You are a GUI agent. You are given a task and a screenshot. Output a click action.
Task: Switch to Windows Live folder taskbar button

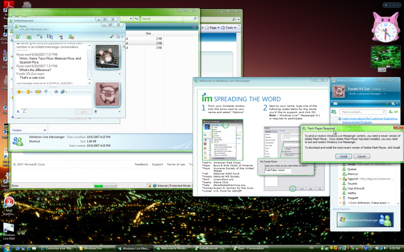pyautogui.click(x=96, y=248)
